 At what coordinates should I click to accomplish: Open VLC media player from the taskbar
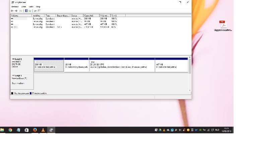coord(43,130)
